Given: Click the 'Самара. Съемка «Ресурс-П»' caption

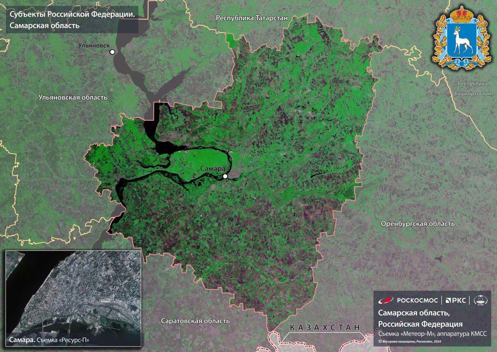Looking at the screenshot, I should click(49, 340).
